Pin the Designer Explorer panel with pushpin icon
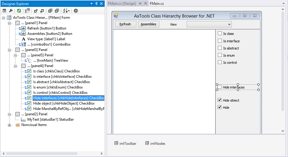The height and width of the screenshot is (157, 288). pyautogui.click(x=96, y=4)
